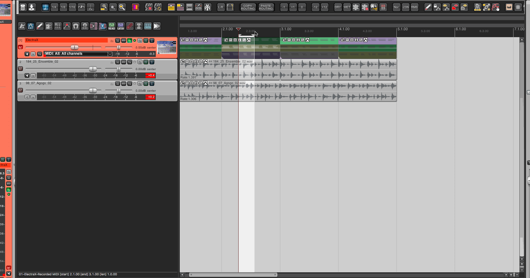This screenshot has height=278, width=530.
Task: Click the rainbow color swatch toolbar icon
Action: click(x=136, y=7)
